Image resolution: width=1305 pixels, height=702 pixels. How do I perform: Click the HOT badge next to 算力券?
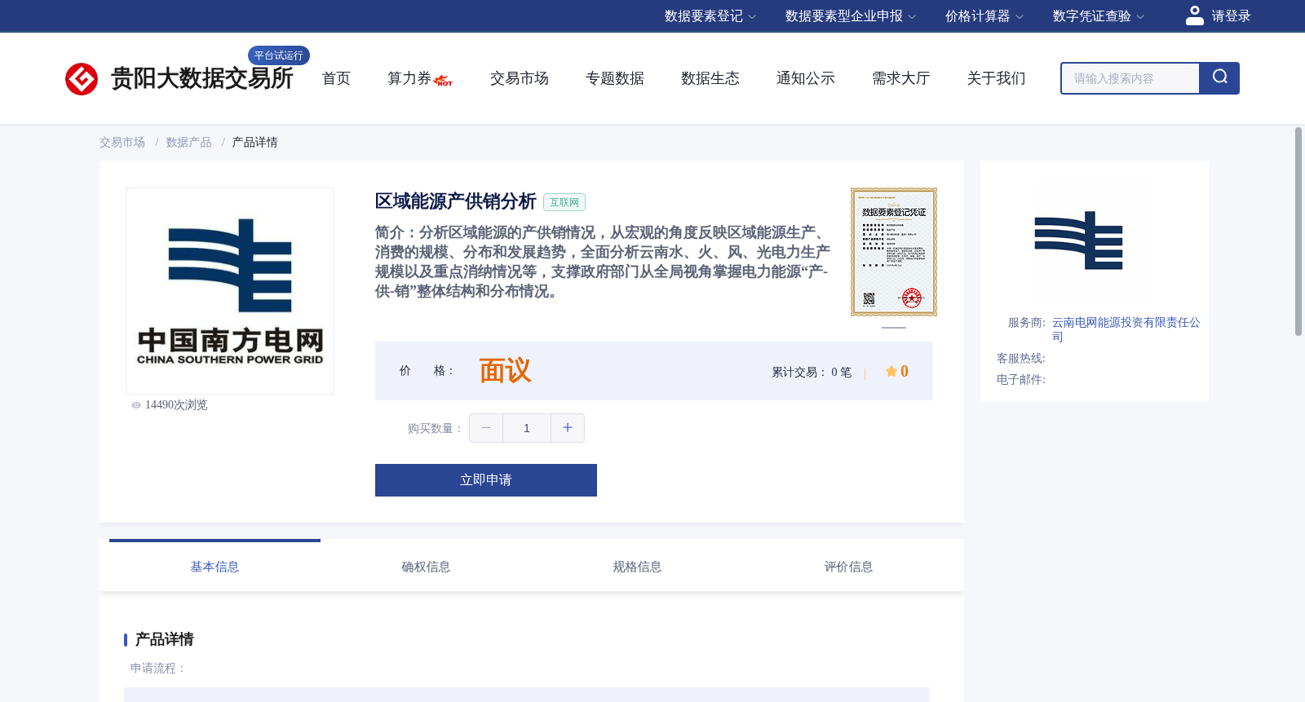(x=444, y=81)
